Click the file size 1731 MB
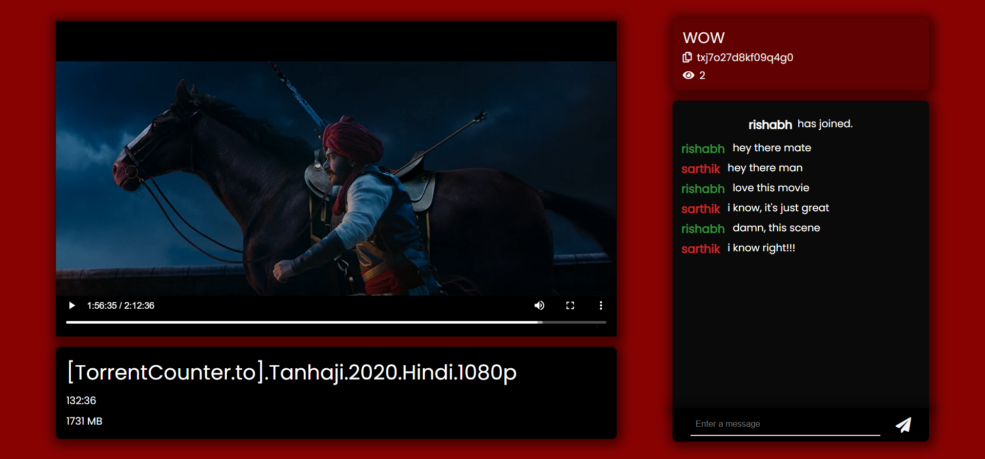This screenshot has height=459, width=985. point(84,421)
